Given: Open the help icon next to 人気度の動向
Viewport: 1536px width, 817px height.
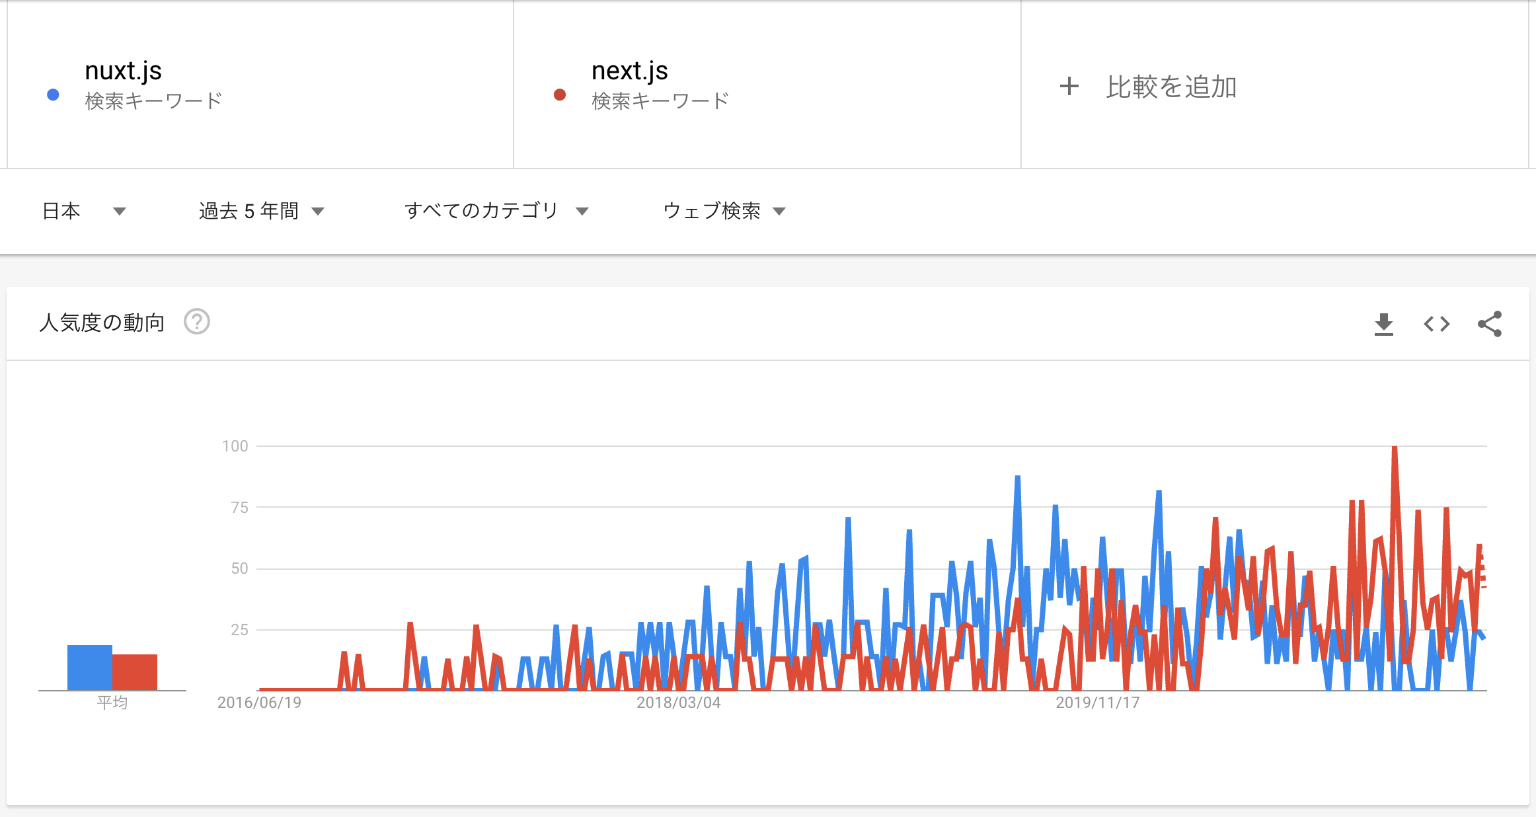Looking at the screenshot, I should click(x=198, y=323).
